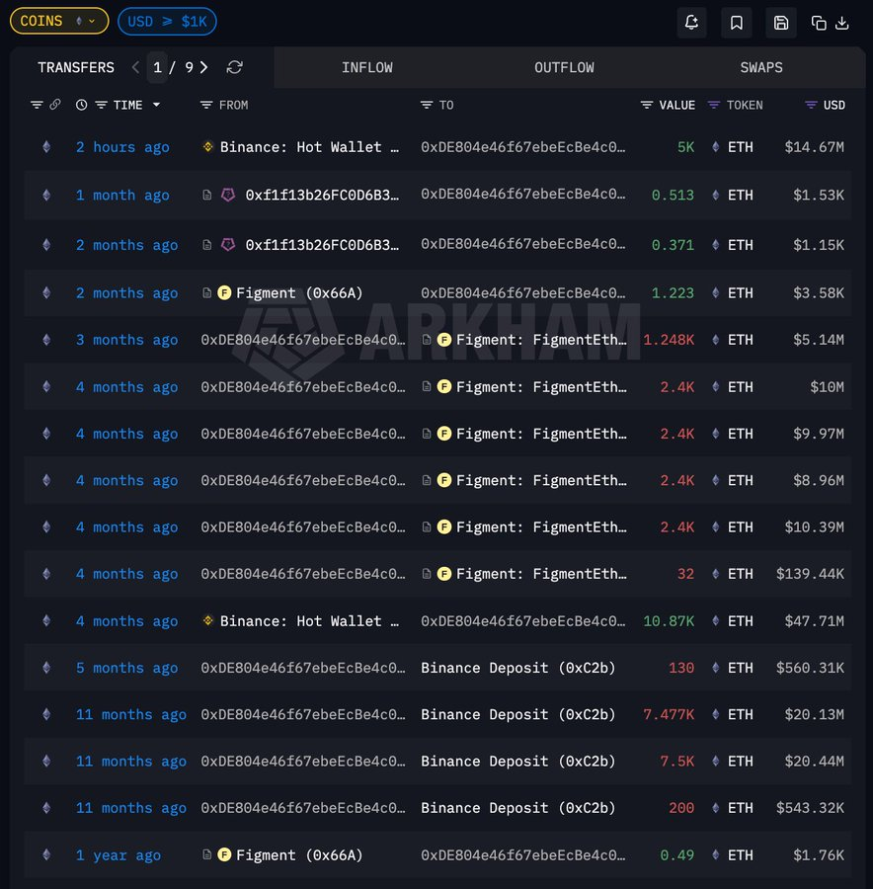
Task: Click the USD amount $10.39M
Action: click(x=814, y=527)
